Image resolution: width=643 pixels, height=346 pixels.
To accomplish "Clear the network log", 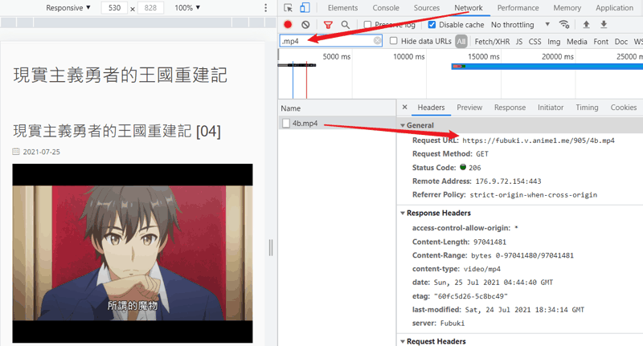I will (x=305, y=25).
